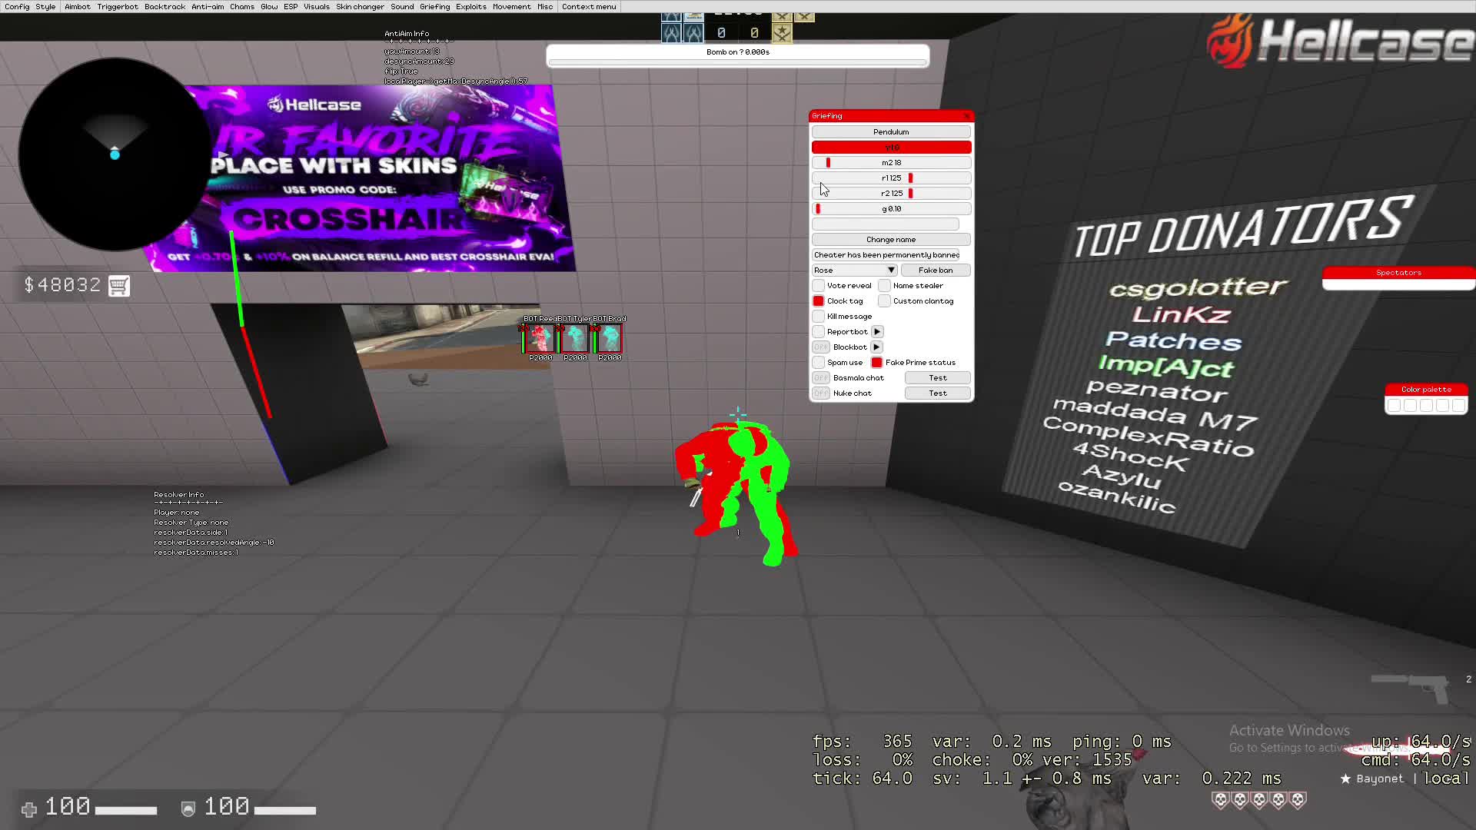1476x830 pixels.
Task: Expand the Blockbot options arrow
Action: pyautogui.click(x=876, y=347)
